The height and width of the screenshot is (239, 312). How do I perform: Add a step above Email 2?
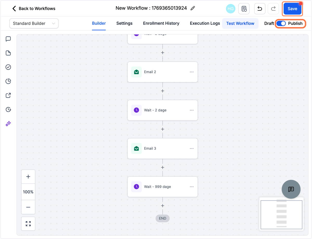click(162, 53)
